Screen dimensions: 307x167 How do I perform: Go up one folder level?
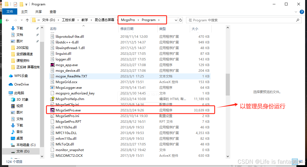point(27,20)
